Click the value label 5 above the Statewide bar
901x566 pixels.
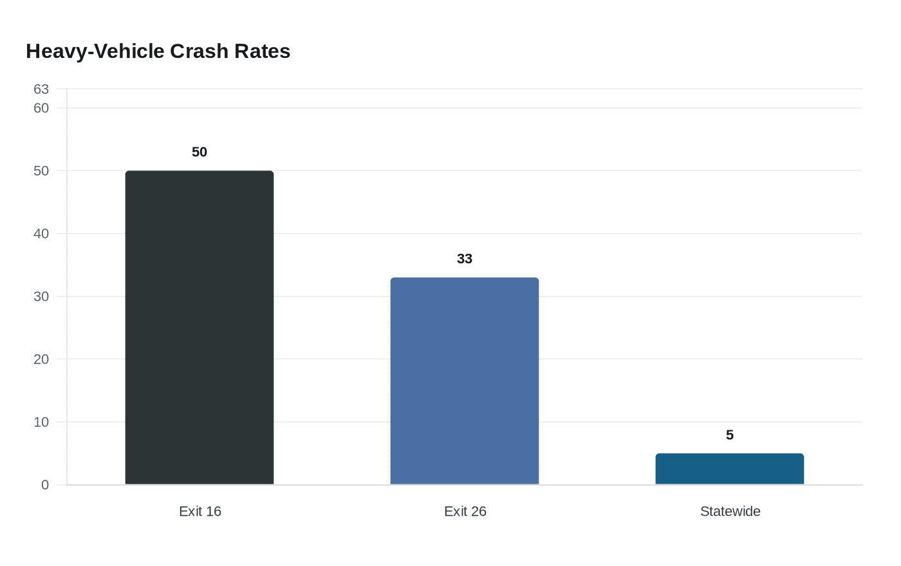point(730,435)
